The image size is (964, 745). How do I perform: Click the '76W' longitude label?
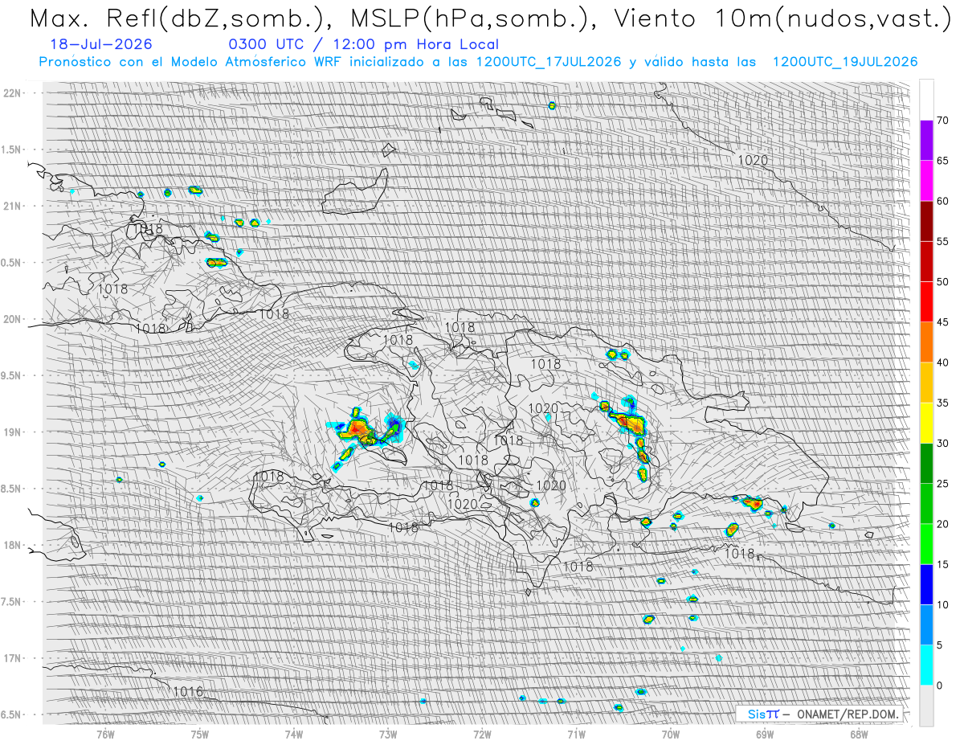(105, 735)
